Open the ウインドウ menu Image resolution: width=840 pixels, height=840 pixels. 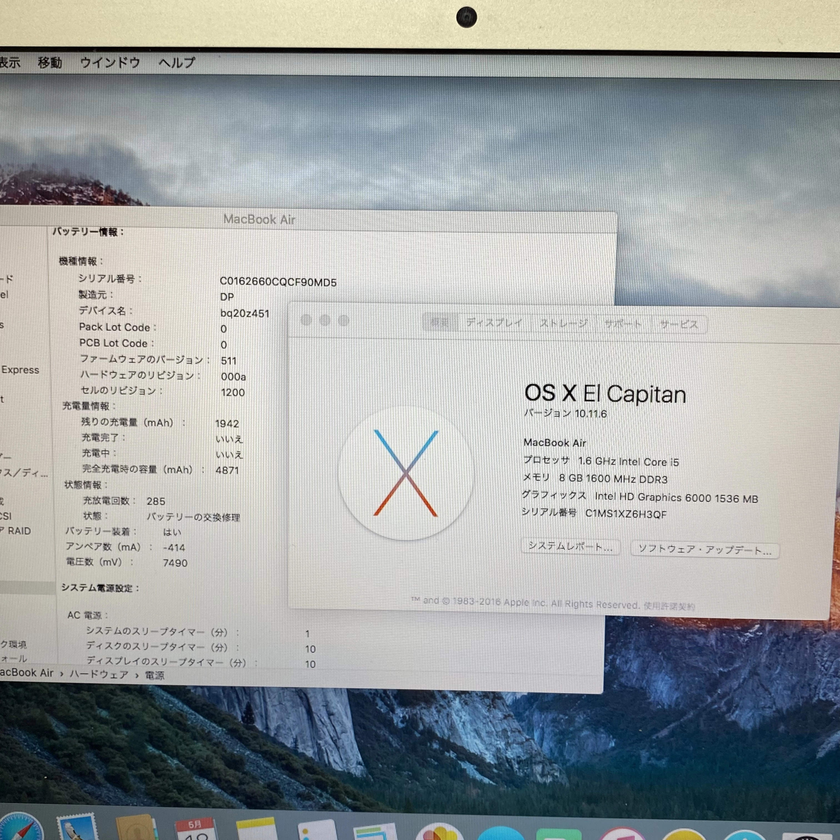click(110, 62)
